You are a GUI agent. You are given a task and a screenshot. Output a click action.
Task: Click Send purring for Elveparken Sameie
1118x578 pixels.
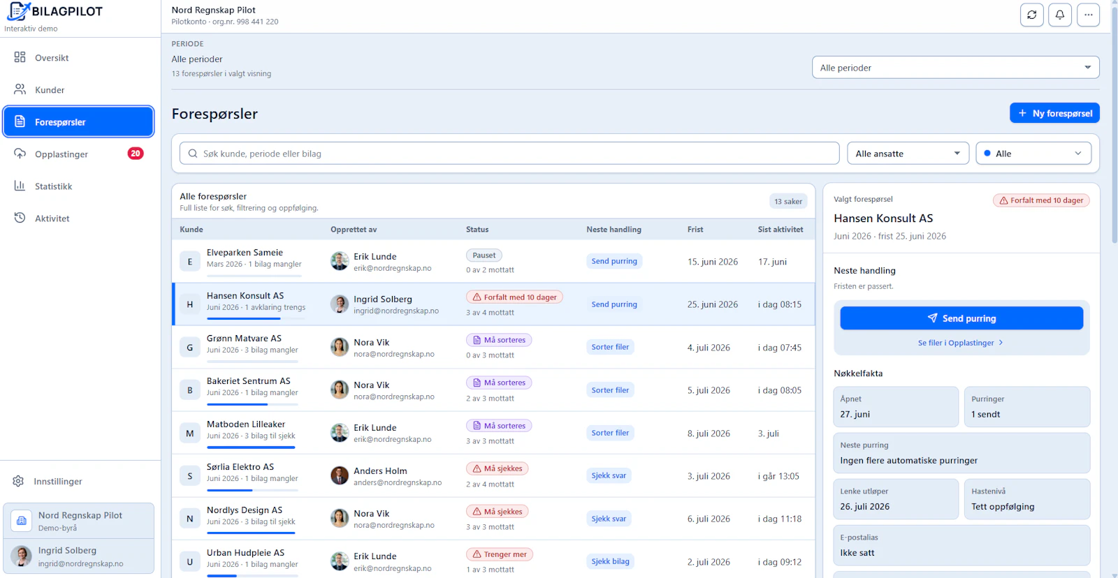click(614, 261)
